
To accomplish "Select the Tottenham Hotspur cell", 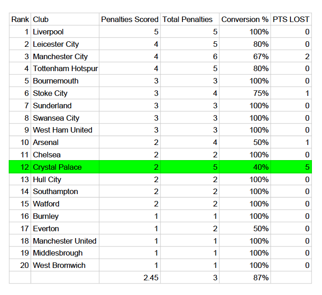I will click(65, 69).
